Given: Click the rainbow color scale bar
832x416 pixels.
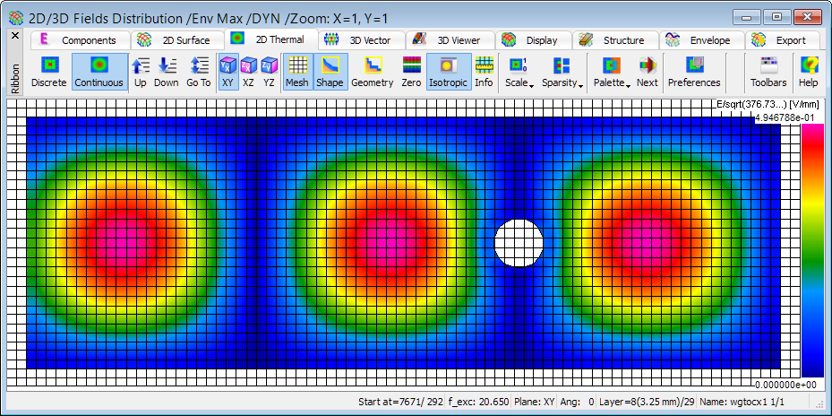Looking at the screenshot, I should [x=812, y=249].
